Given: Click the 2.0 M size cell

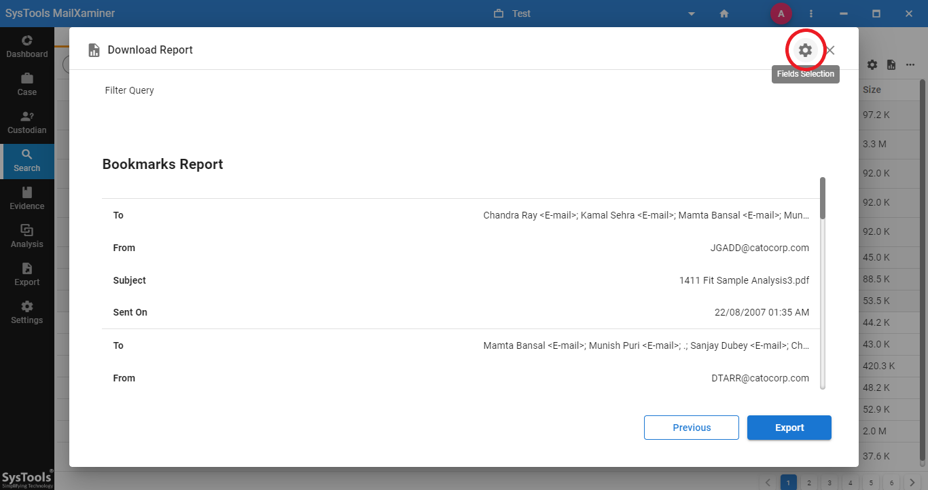Looking at the screenshot, I should point(874,431).
